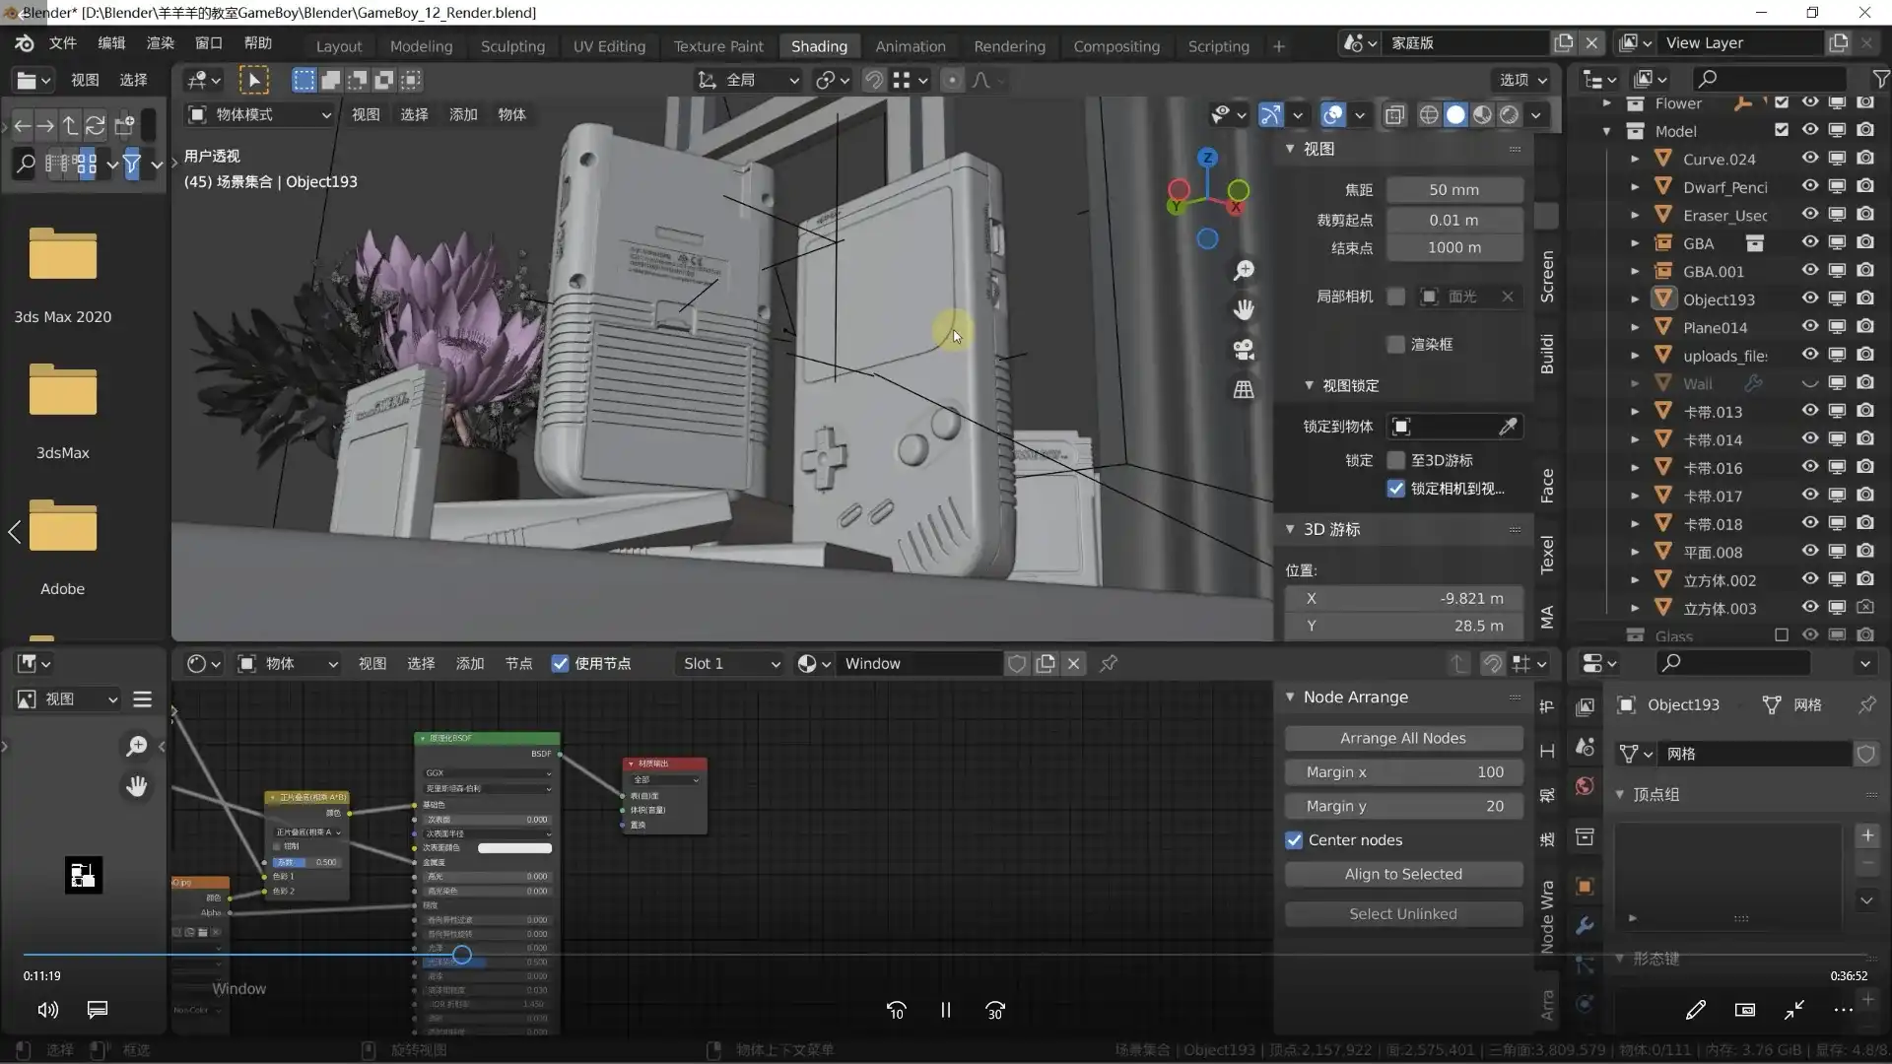Adjust the Margin x value slider
The height and width of the screenshot is (1064, 1892).
[1402, 771]
